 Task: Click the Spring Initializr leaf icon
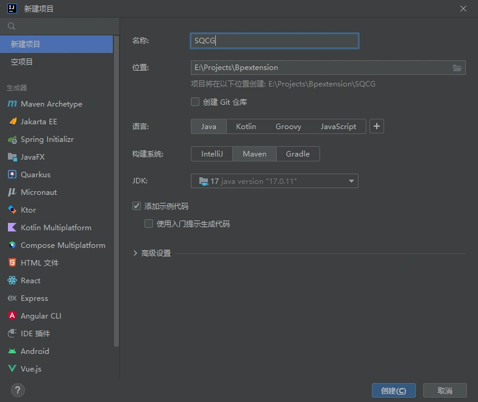click(x=12, y=139)
